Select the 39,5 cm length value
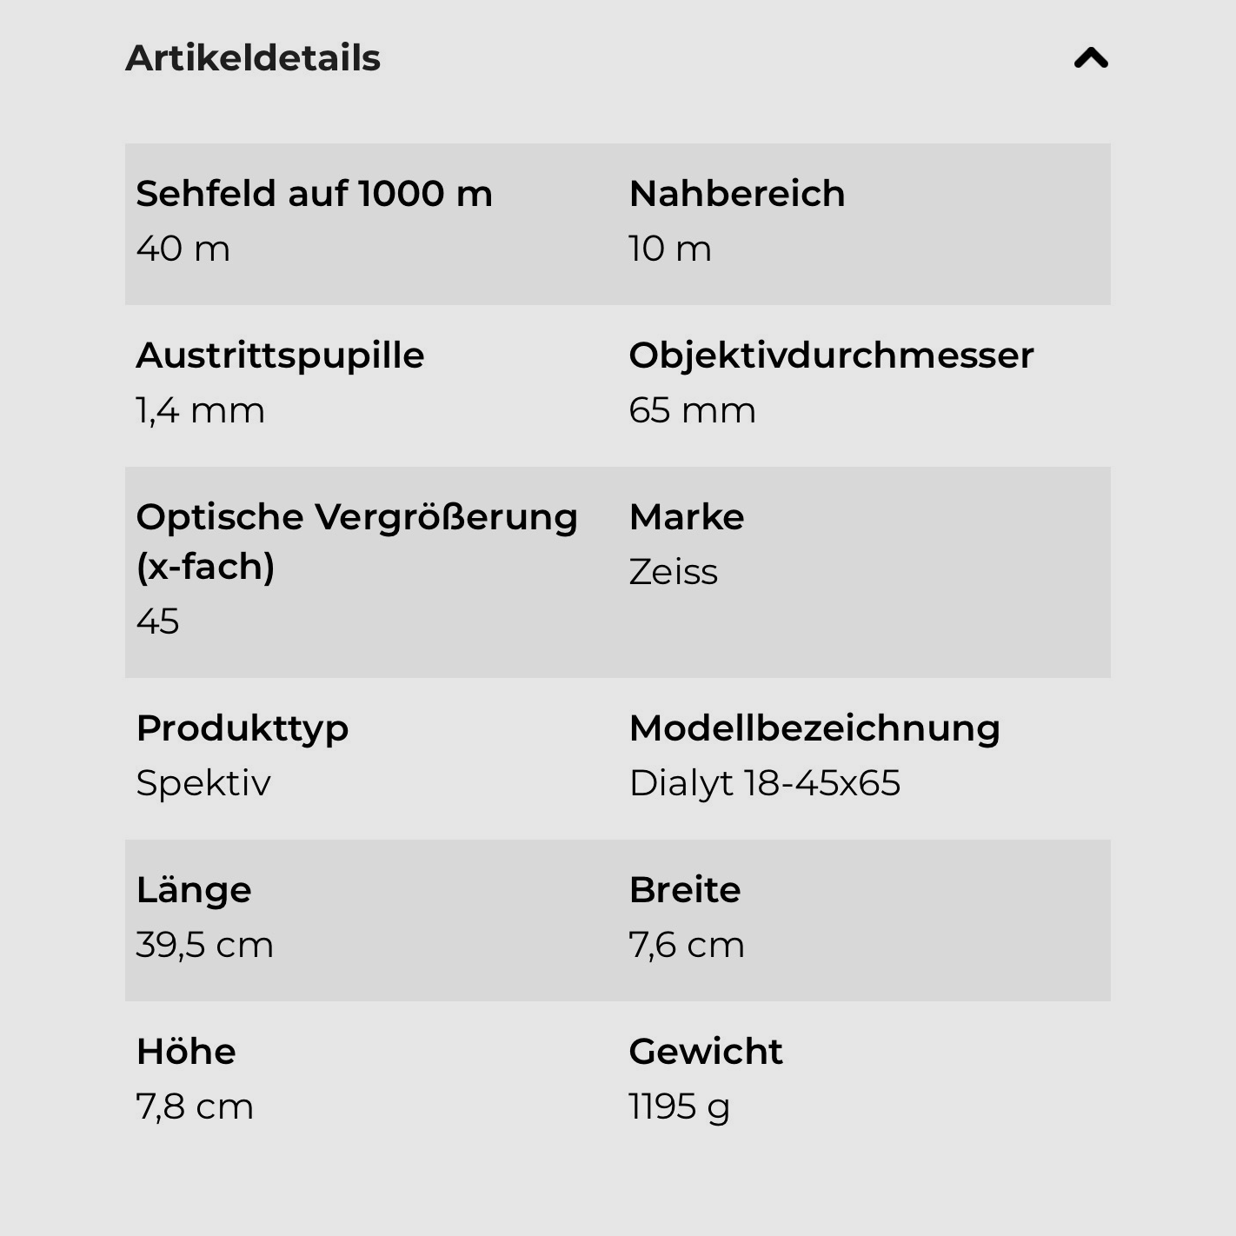The image size is (1236, 1236). [204, 945]
